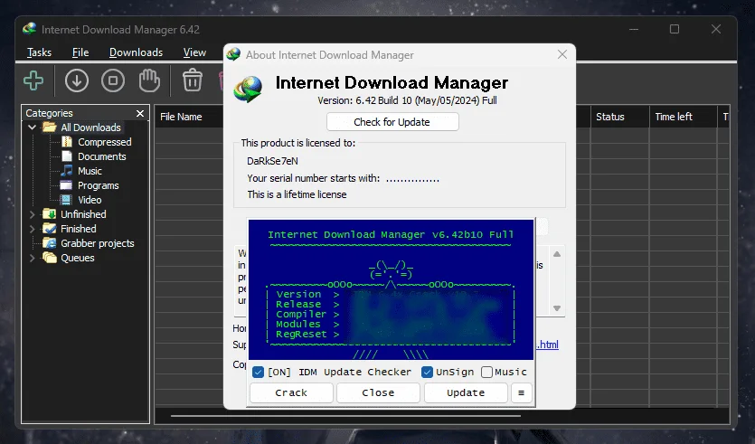Click the Compressed category icon
The image size is (755, 444).
pos(67,142)
